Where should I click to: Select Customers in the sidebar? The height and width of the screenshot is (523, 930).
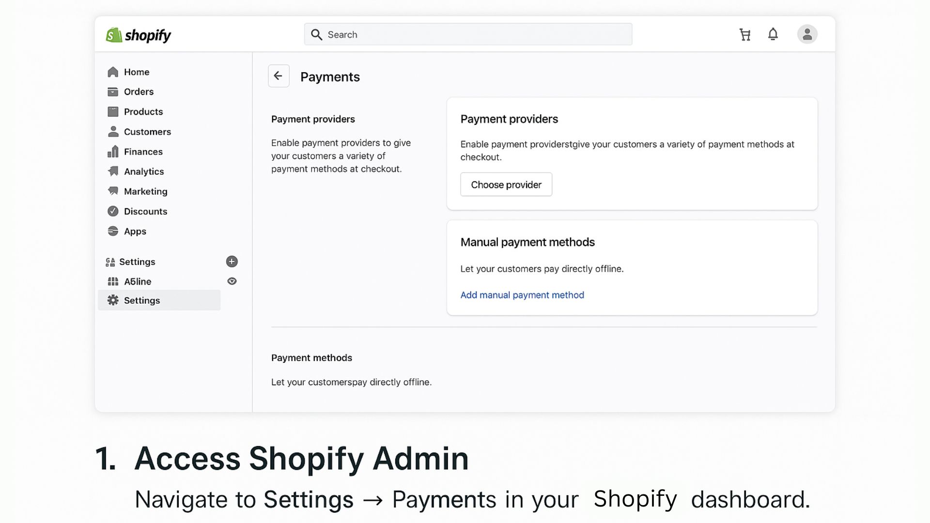coord(147,132)
